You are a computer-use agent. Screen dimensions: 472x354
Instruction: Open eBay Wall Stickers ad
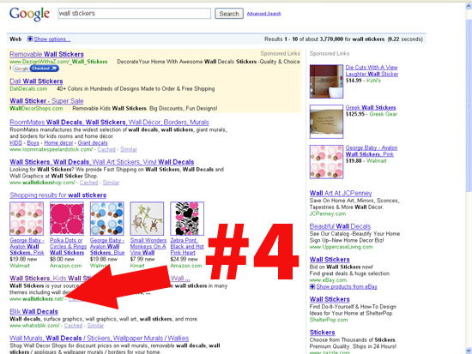click(330, 260)
